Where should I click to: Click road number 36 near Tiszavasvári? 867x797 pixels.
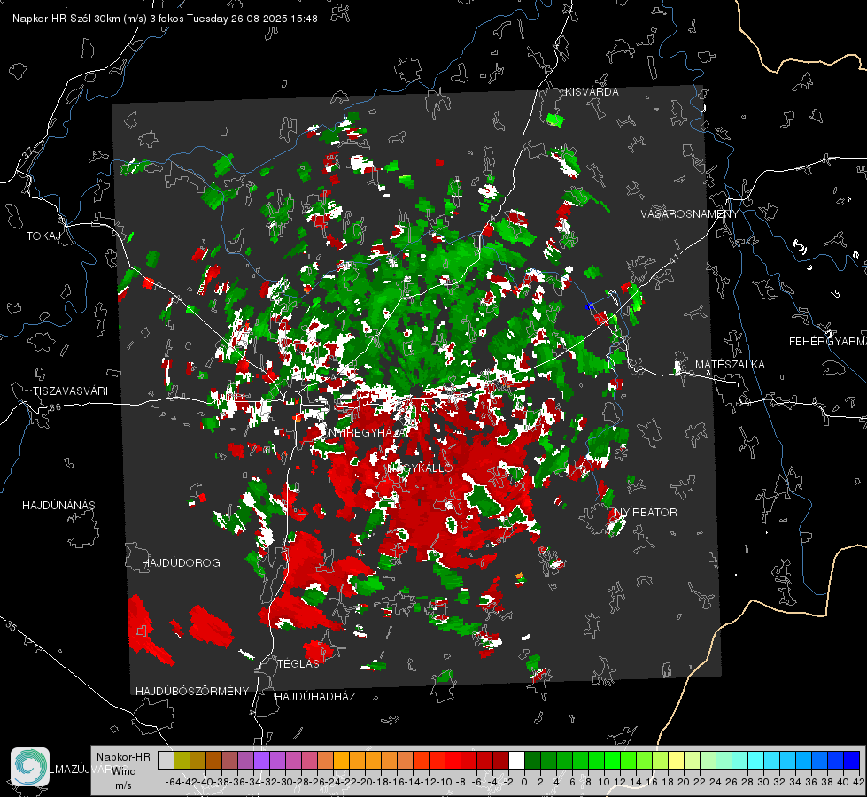pyautogui.click(x=55, y=407)
